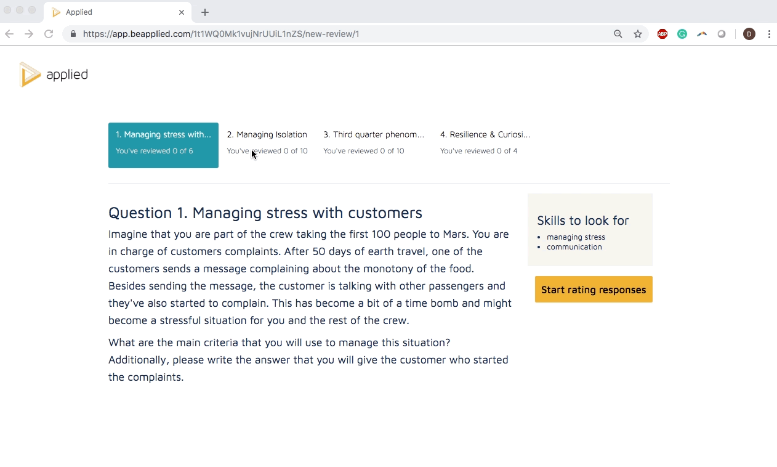Click the Applied logo
The image size is (777, 467).
(54, 75)
